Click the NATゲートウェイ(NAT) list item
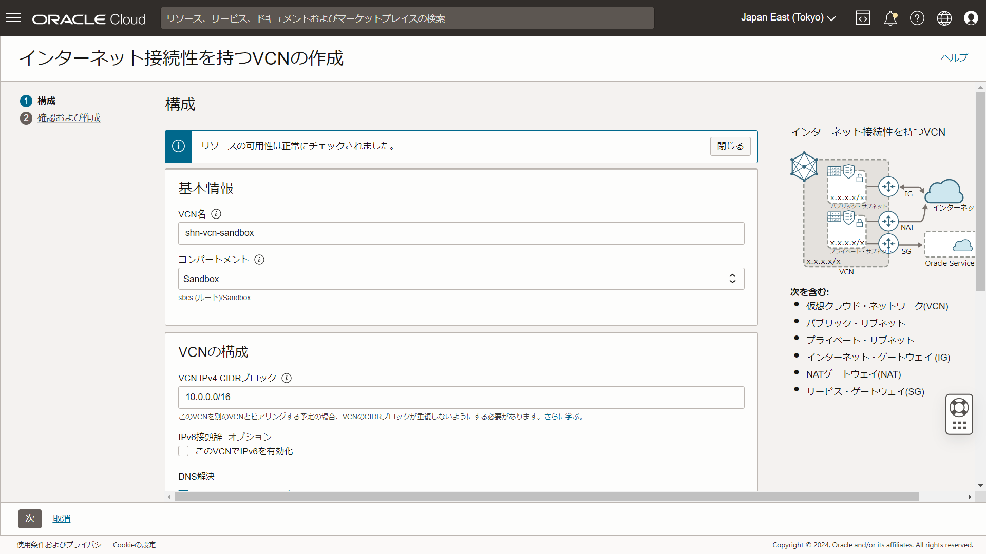 pos(853,374)
